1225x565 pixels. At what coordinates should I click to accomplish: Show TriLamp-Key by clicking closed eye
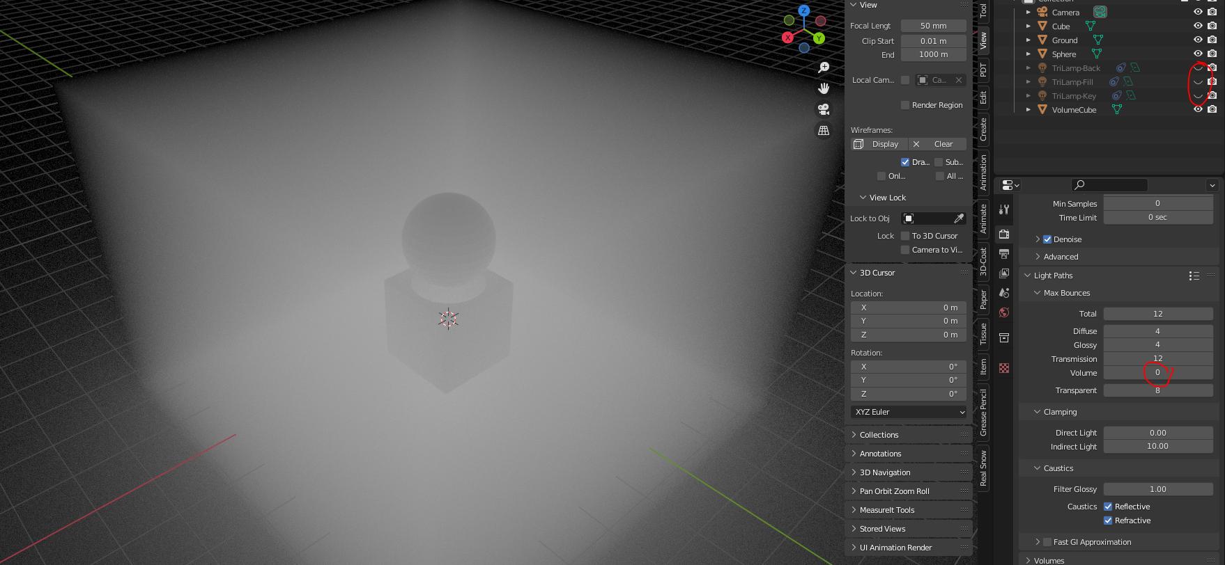[x=1198, y=95]
